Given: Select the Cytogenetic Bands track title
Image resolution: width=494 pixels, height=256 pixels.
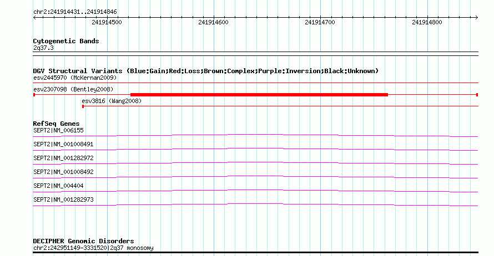Looking at the screenshot, I should [66, 41].
